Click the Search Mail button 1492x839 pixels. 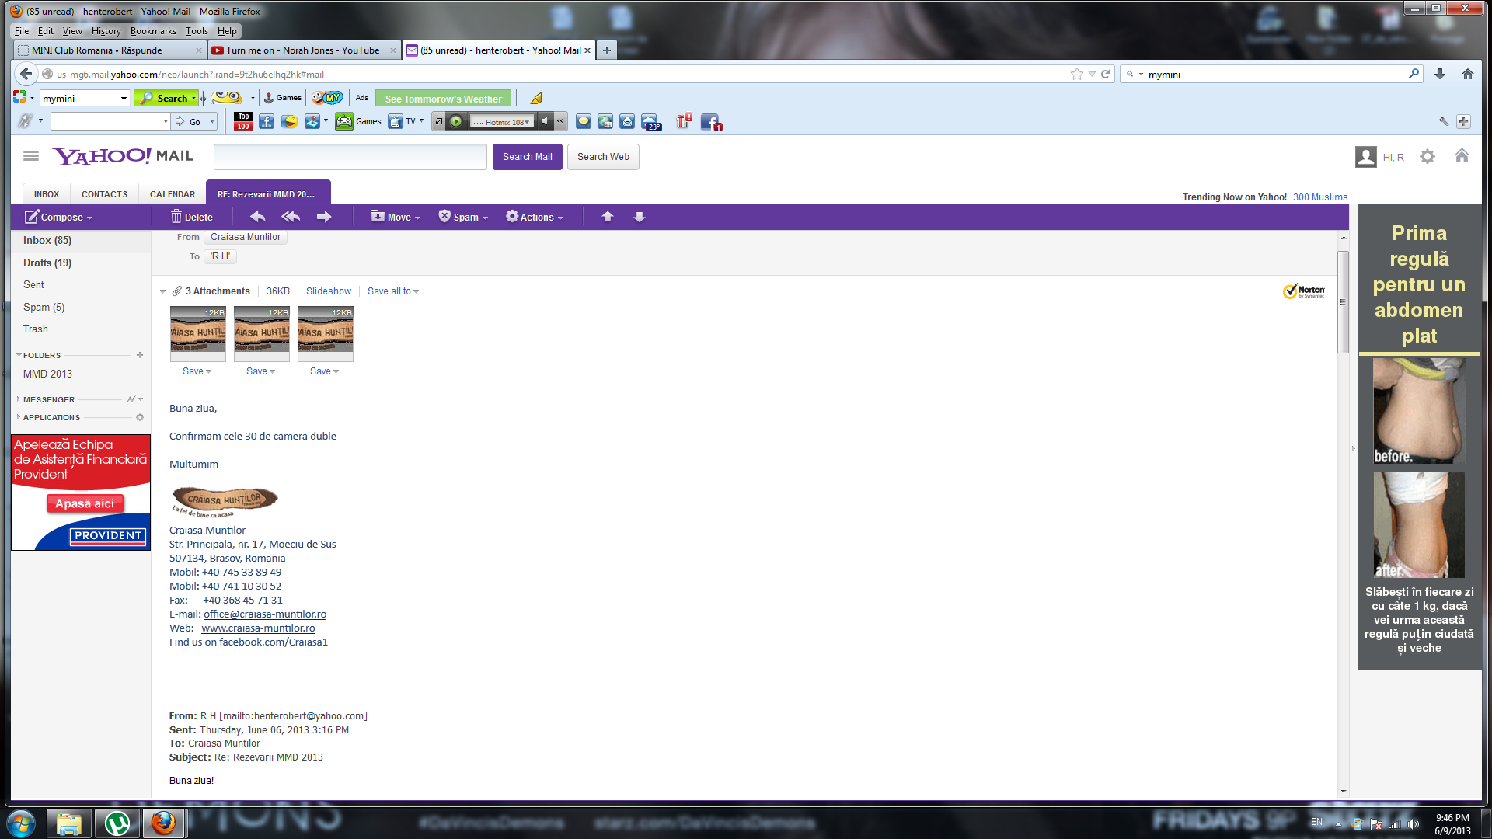(527, 157)
